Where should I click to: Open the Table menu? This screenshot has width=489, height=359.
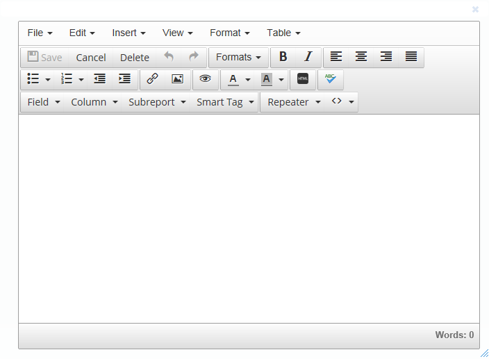[x=283, y=33]
